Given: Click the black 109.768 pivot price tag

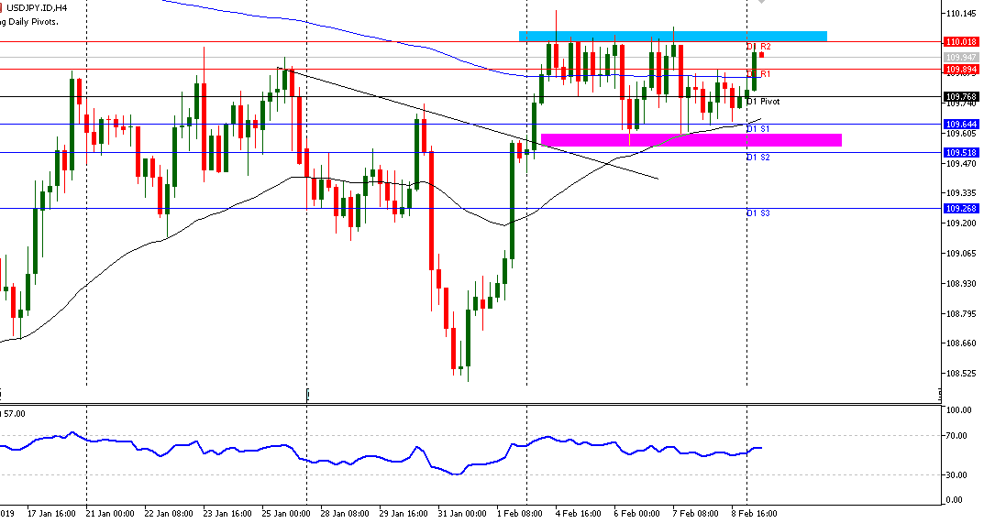Looking at the screenshot, I should [x=961, y=96].
